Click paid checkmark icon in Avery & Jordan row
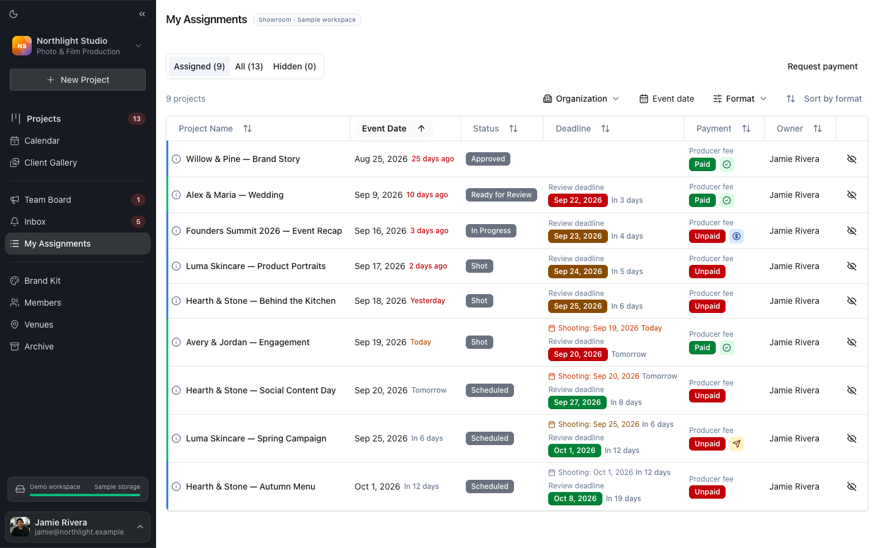The width and height of the screenshot is (878, 548). click(726, 348)
